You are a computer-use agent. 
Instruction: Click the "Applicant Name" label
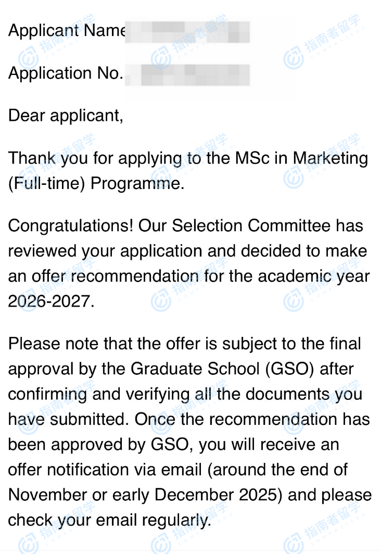coord(66,31)
